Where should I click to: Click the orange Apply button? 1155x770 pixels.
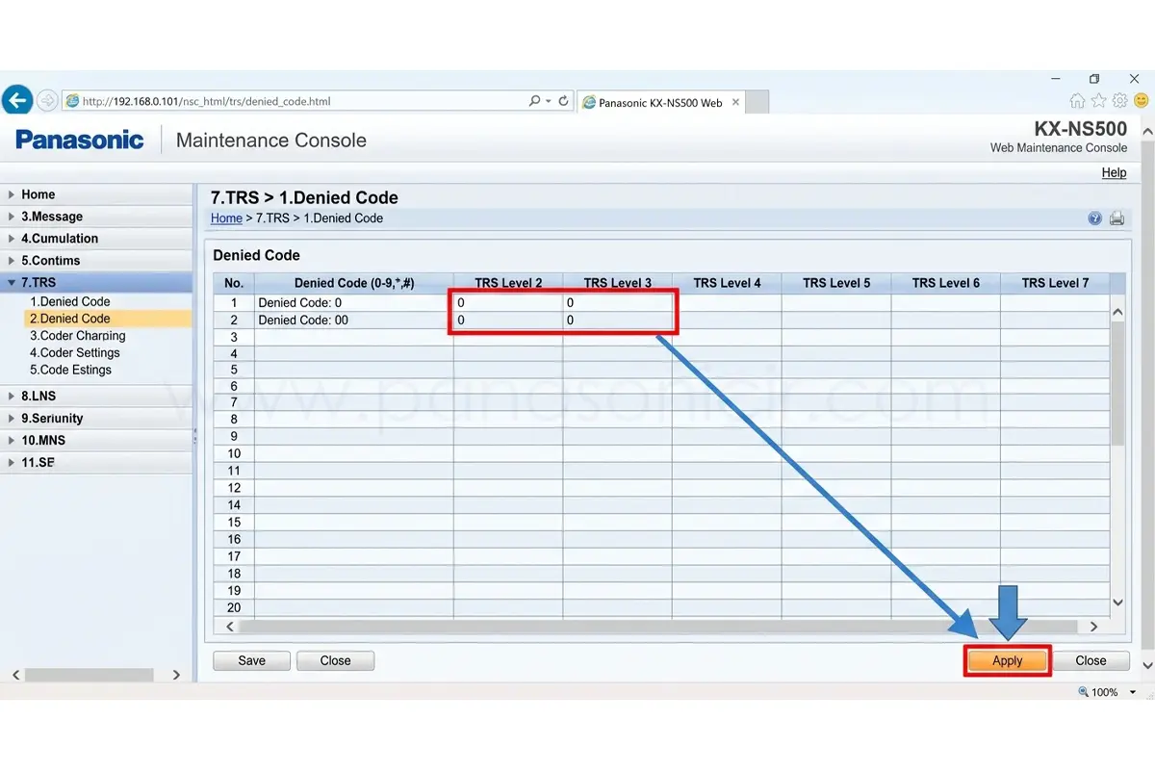pyautogui.click(x=1007, y=661)
